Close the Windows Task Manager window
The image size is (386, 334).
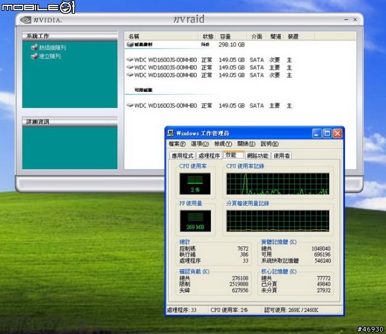338,133
